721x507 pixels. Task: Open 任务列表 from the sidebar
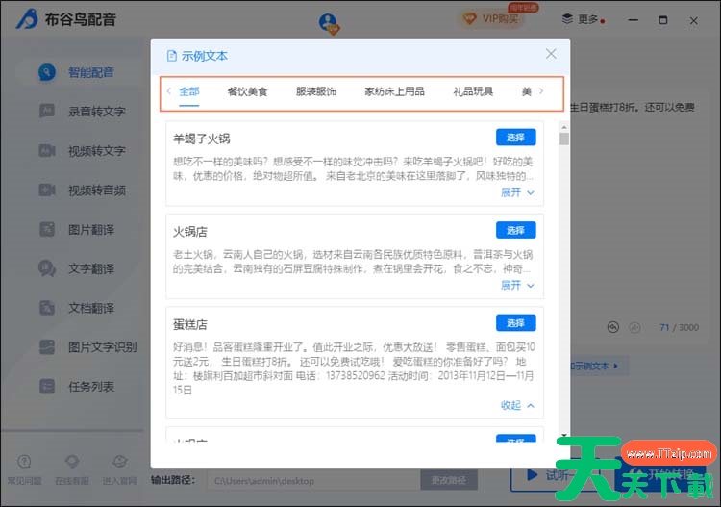point(78,387)
